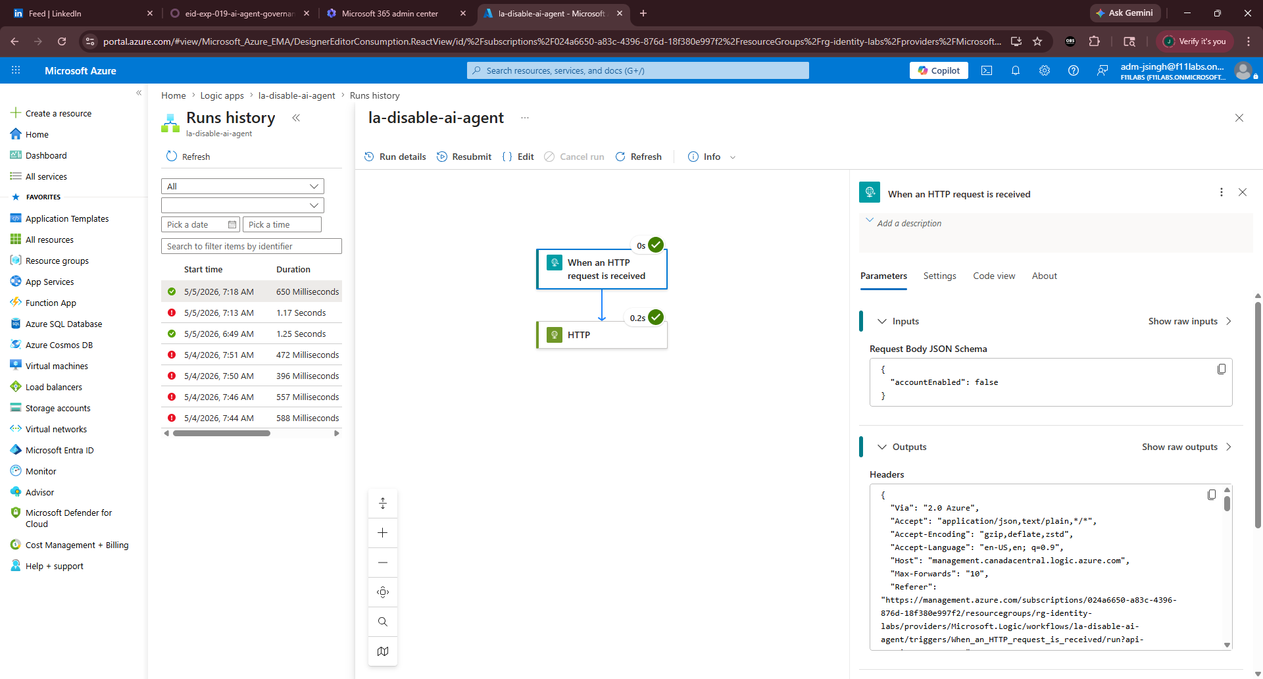Screen dimensions: 1263x679
Task: Switch to the About tab
Action: (x=1045, y=276)
